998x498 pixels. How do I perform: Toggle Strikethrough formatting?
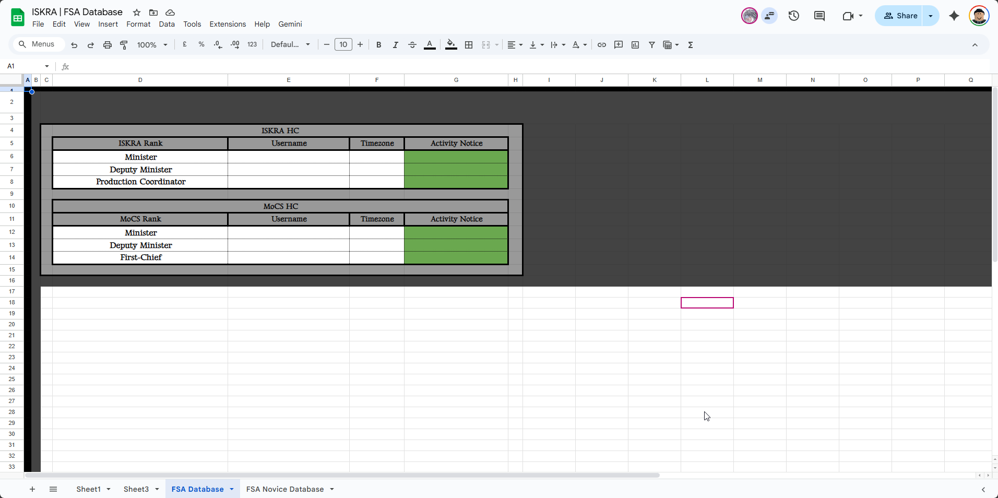[x=412, y=45]
